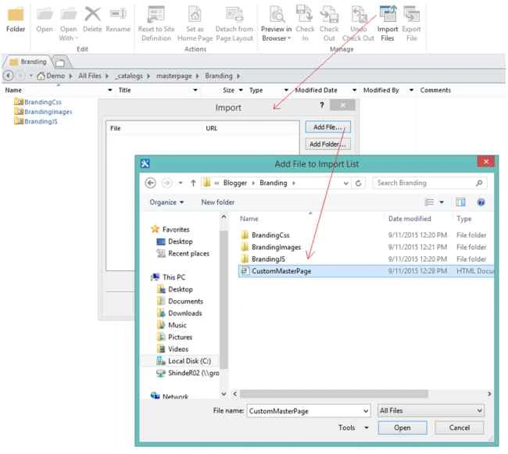Click the Add Folder button
The image size is (508, 454).
327,144
